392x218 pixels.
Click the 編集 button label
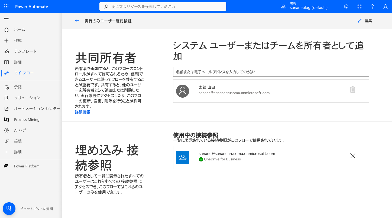[368, 21]
